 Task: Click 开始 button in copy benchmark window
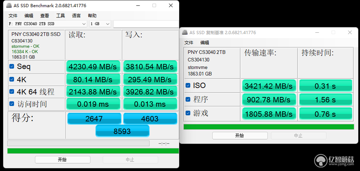click(240, 136)
